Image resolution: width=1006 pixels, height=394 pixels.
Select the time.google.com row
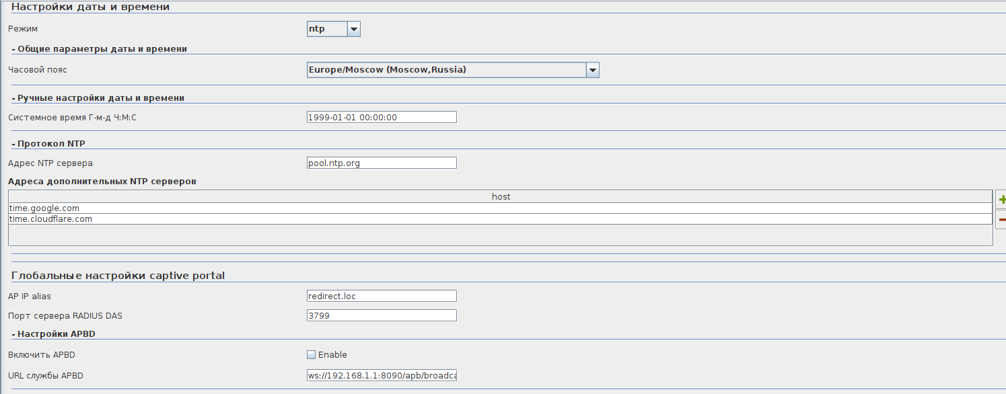[x=500, y=208]
